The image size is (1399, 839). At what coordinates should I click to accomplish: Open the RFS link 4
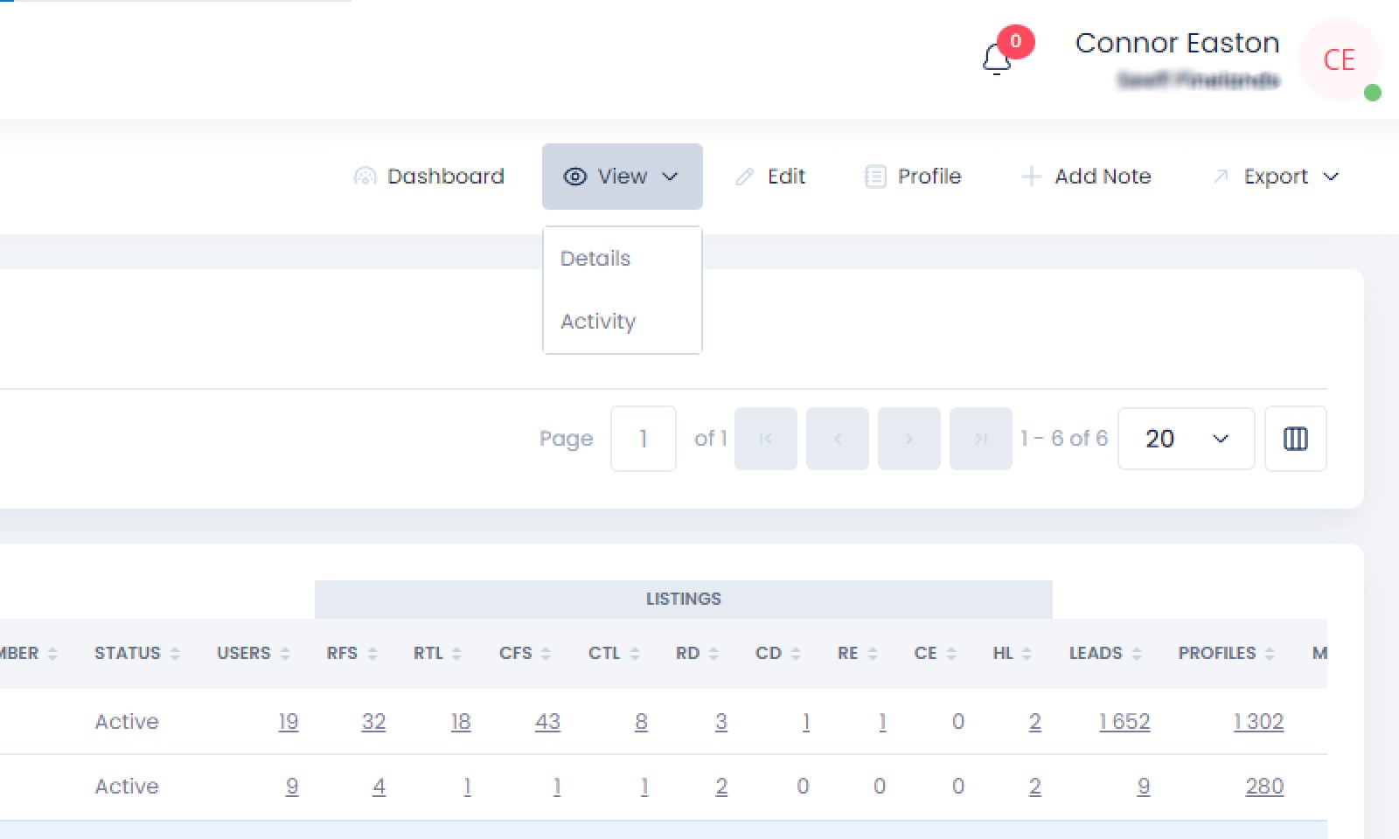pyautogui.click(x=379, y=787)
